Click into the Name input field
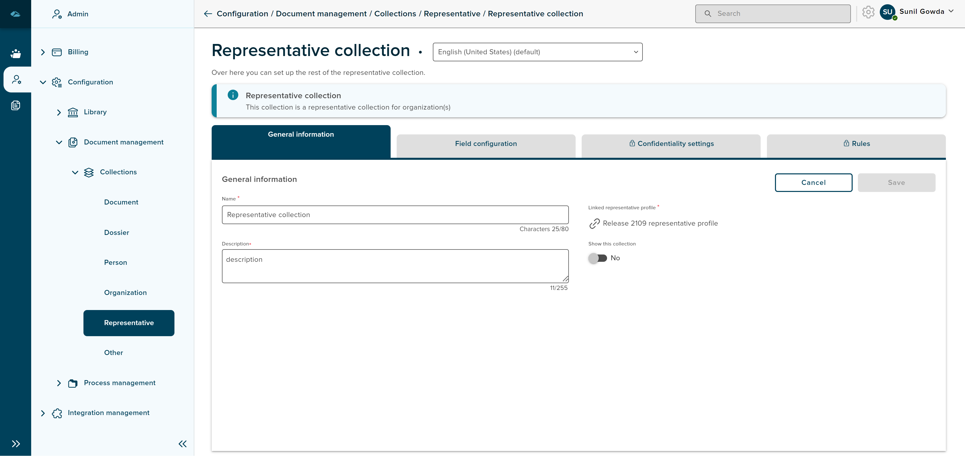 395,215
